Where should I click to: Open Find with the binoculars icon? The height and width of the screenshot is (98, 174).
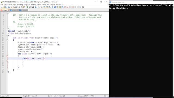(33, 7)
